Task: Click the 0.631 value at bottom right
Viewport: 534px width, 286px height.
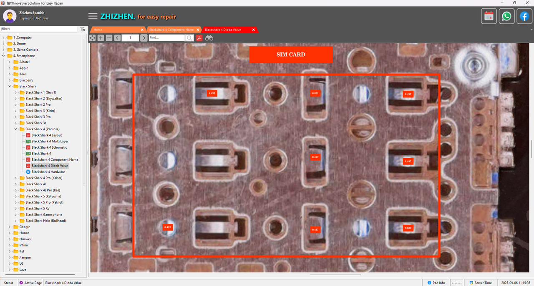Action: pyautogui.click(x=408, y=228)
